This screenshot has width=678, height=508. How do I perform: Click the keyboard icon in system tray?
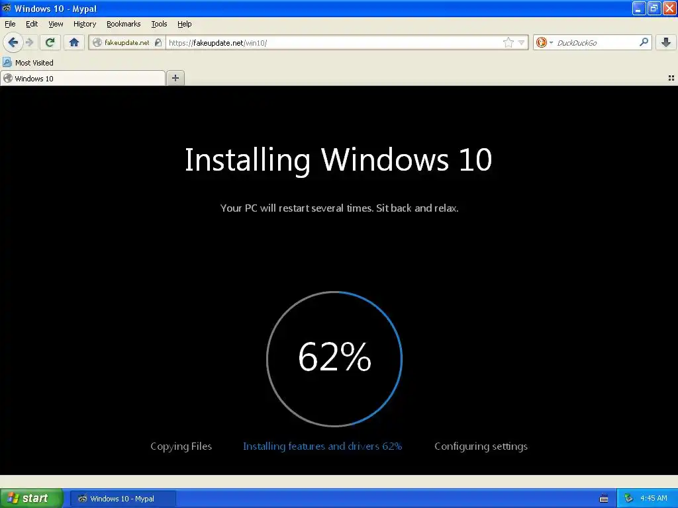(604, 499)
